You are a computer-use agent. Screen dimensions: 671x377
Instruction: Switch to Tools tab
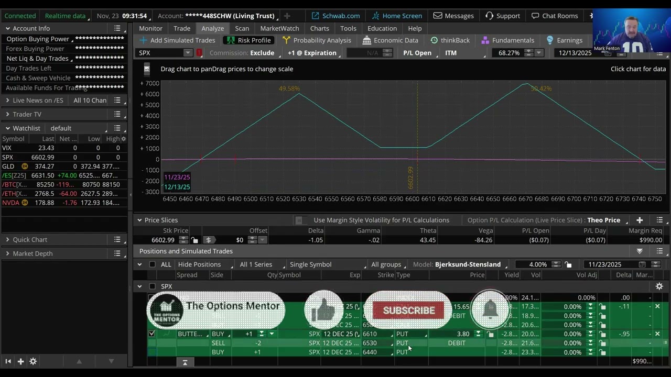(x=348, y=28)
